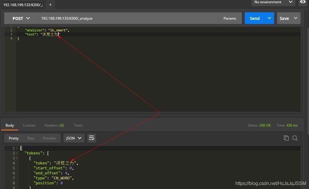Click the "analyzer": "ik_smart" line in request body
The image size is (309, 189).
pyautogui.click(x=47, y=30)
